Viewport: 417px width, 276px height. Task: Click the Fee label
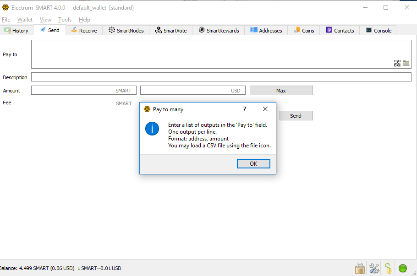coord(7,103)
